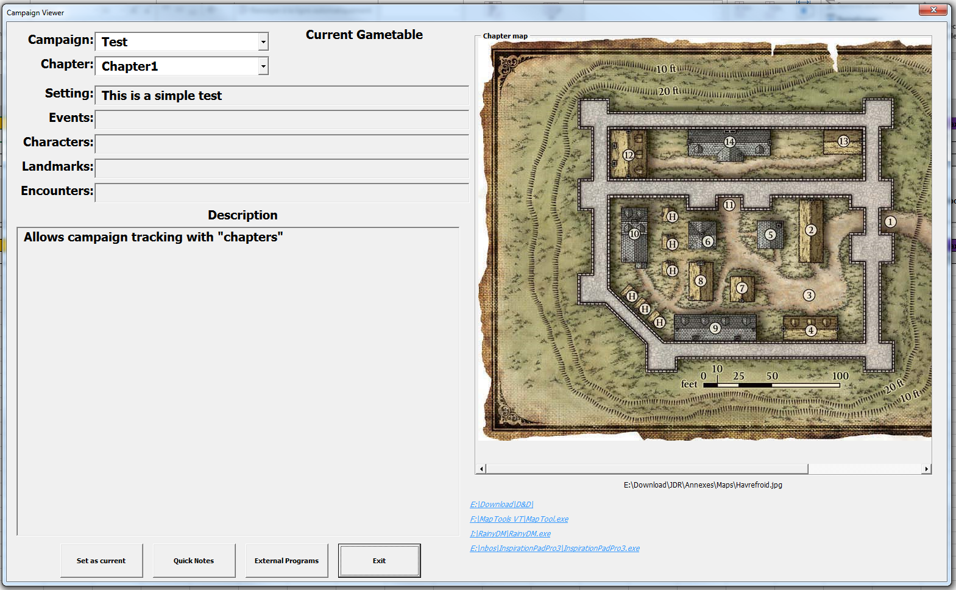
Task: Open the Campaign dropdown arrow
Action: (263, 42)
